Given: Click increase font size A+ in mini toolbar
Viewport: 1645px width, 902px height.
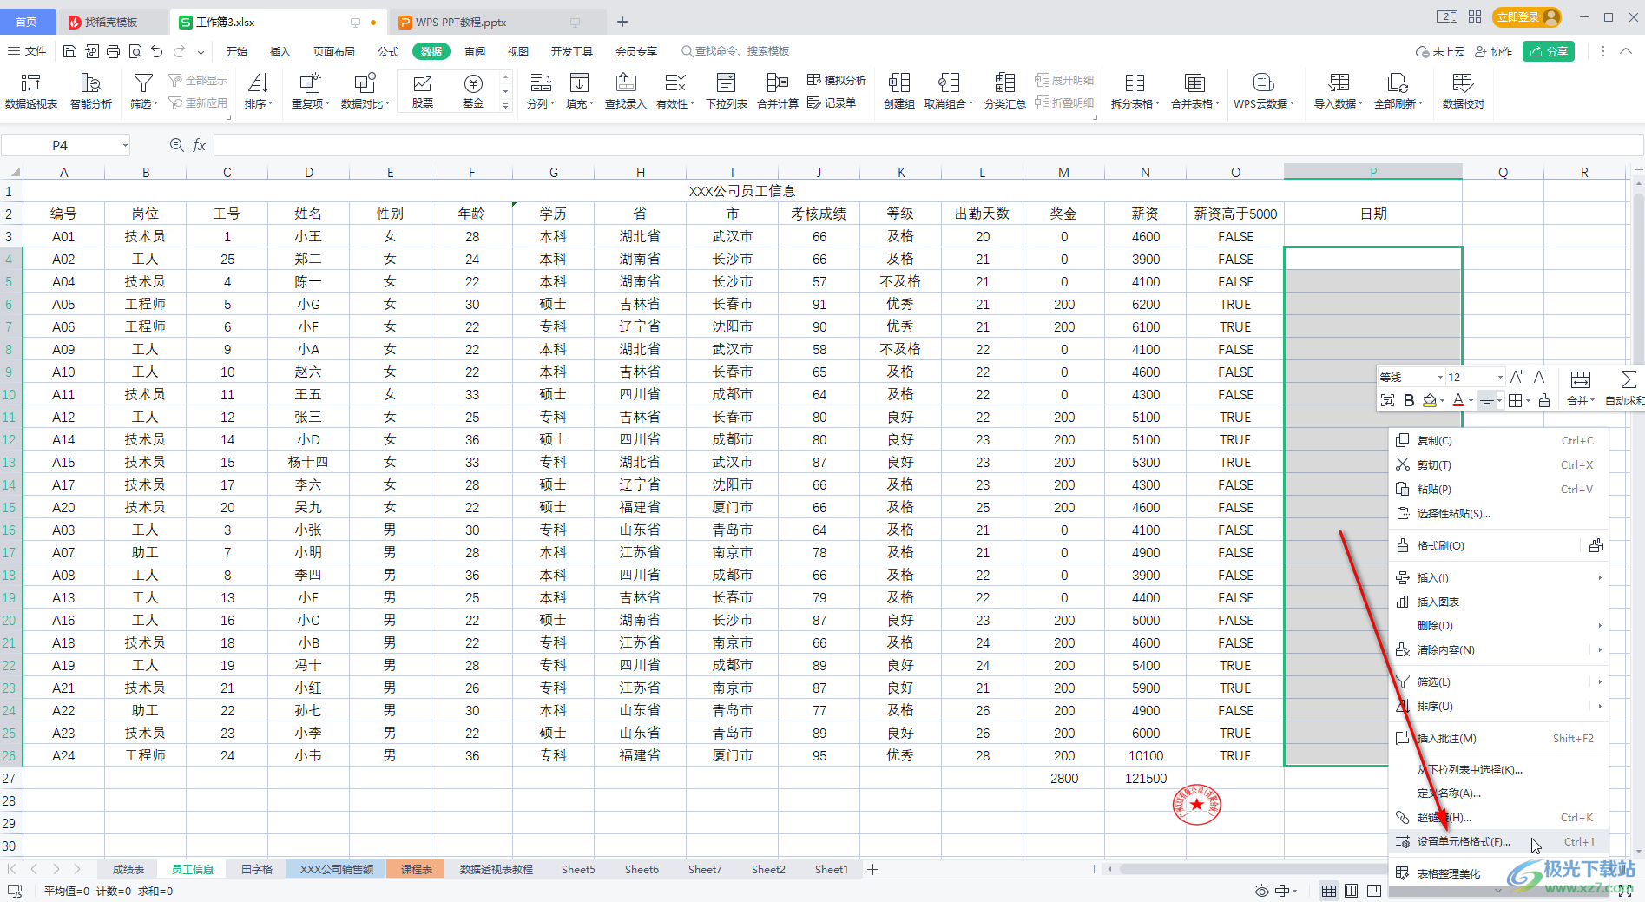Looking at the screenshot, I should (1517, 377).
